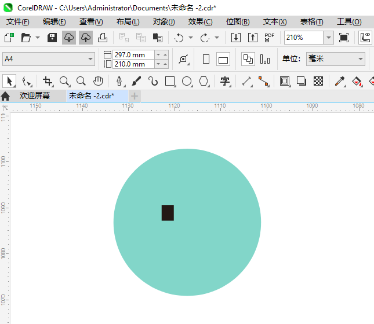Select the Ellipse tool

coord(187,82)
